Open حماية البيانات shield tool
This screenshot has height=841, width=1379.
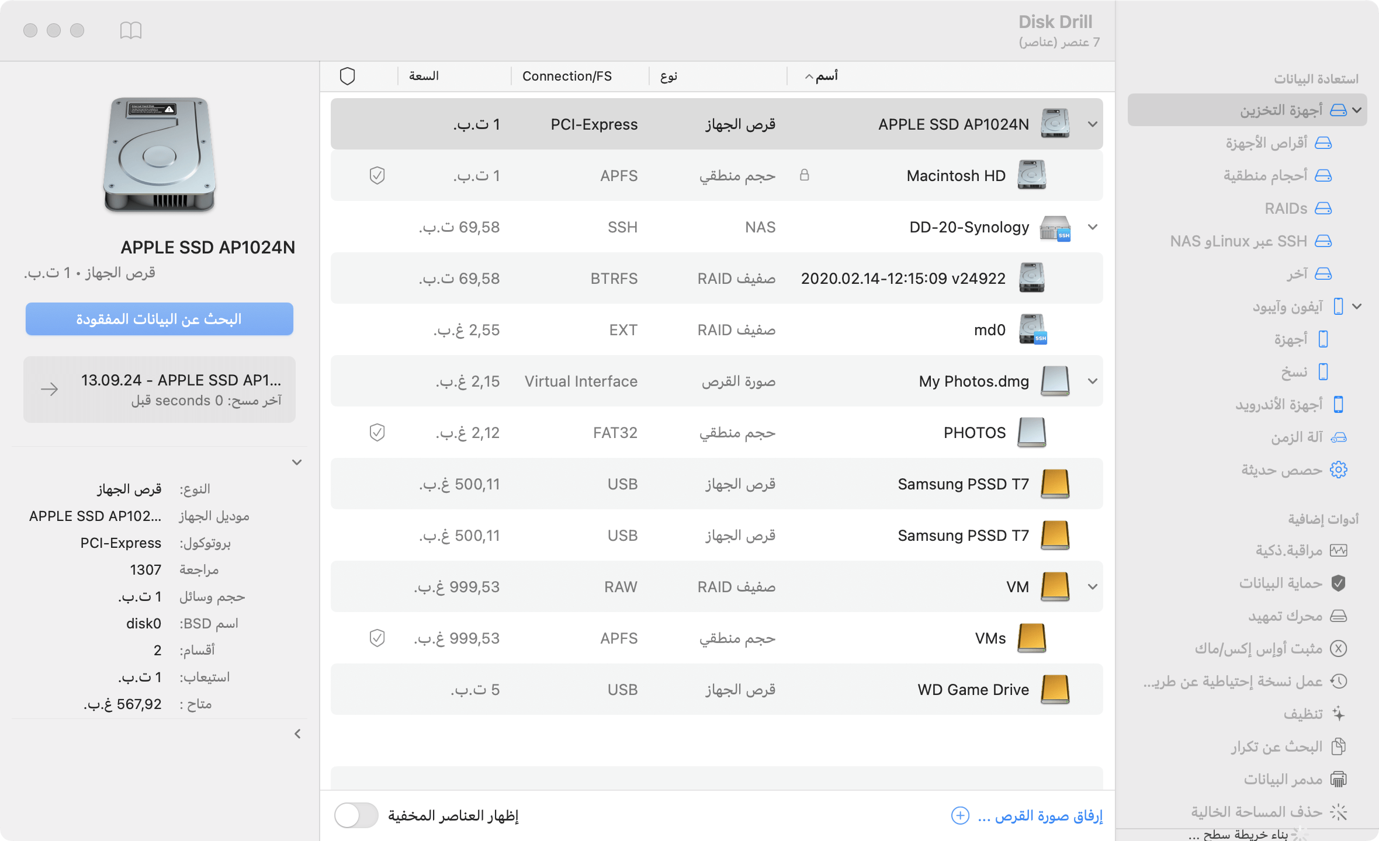tap(1293, 583)
